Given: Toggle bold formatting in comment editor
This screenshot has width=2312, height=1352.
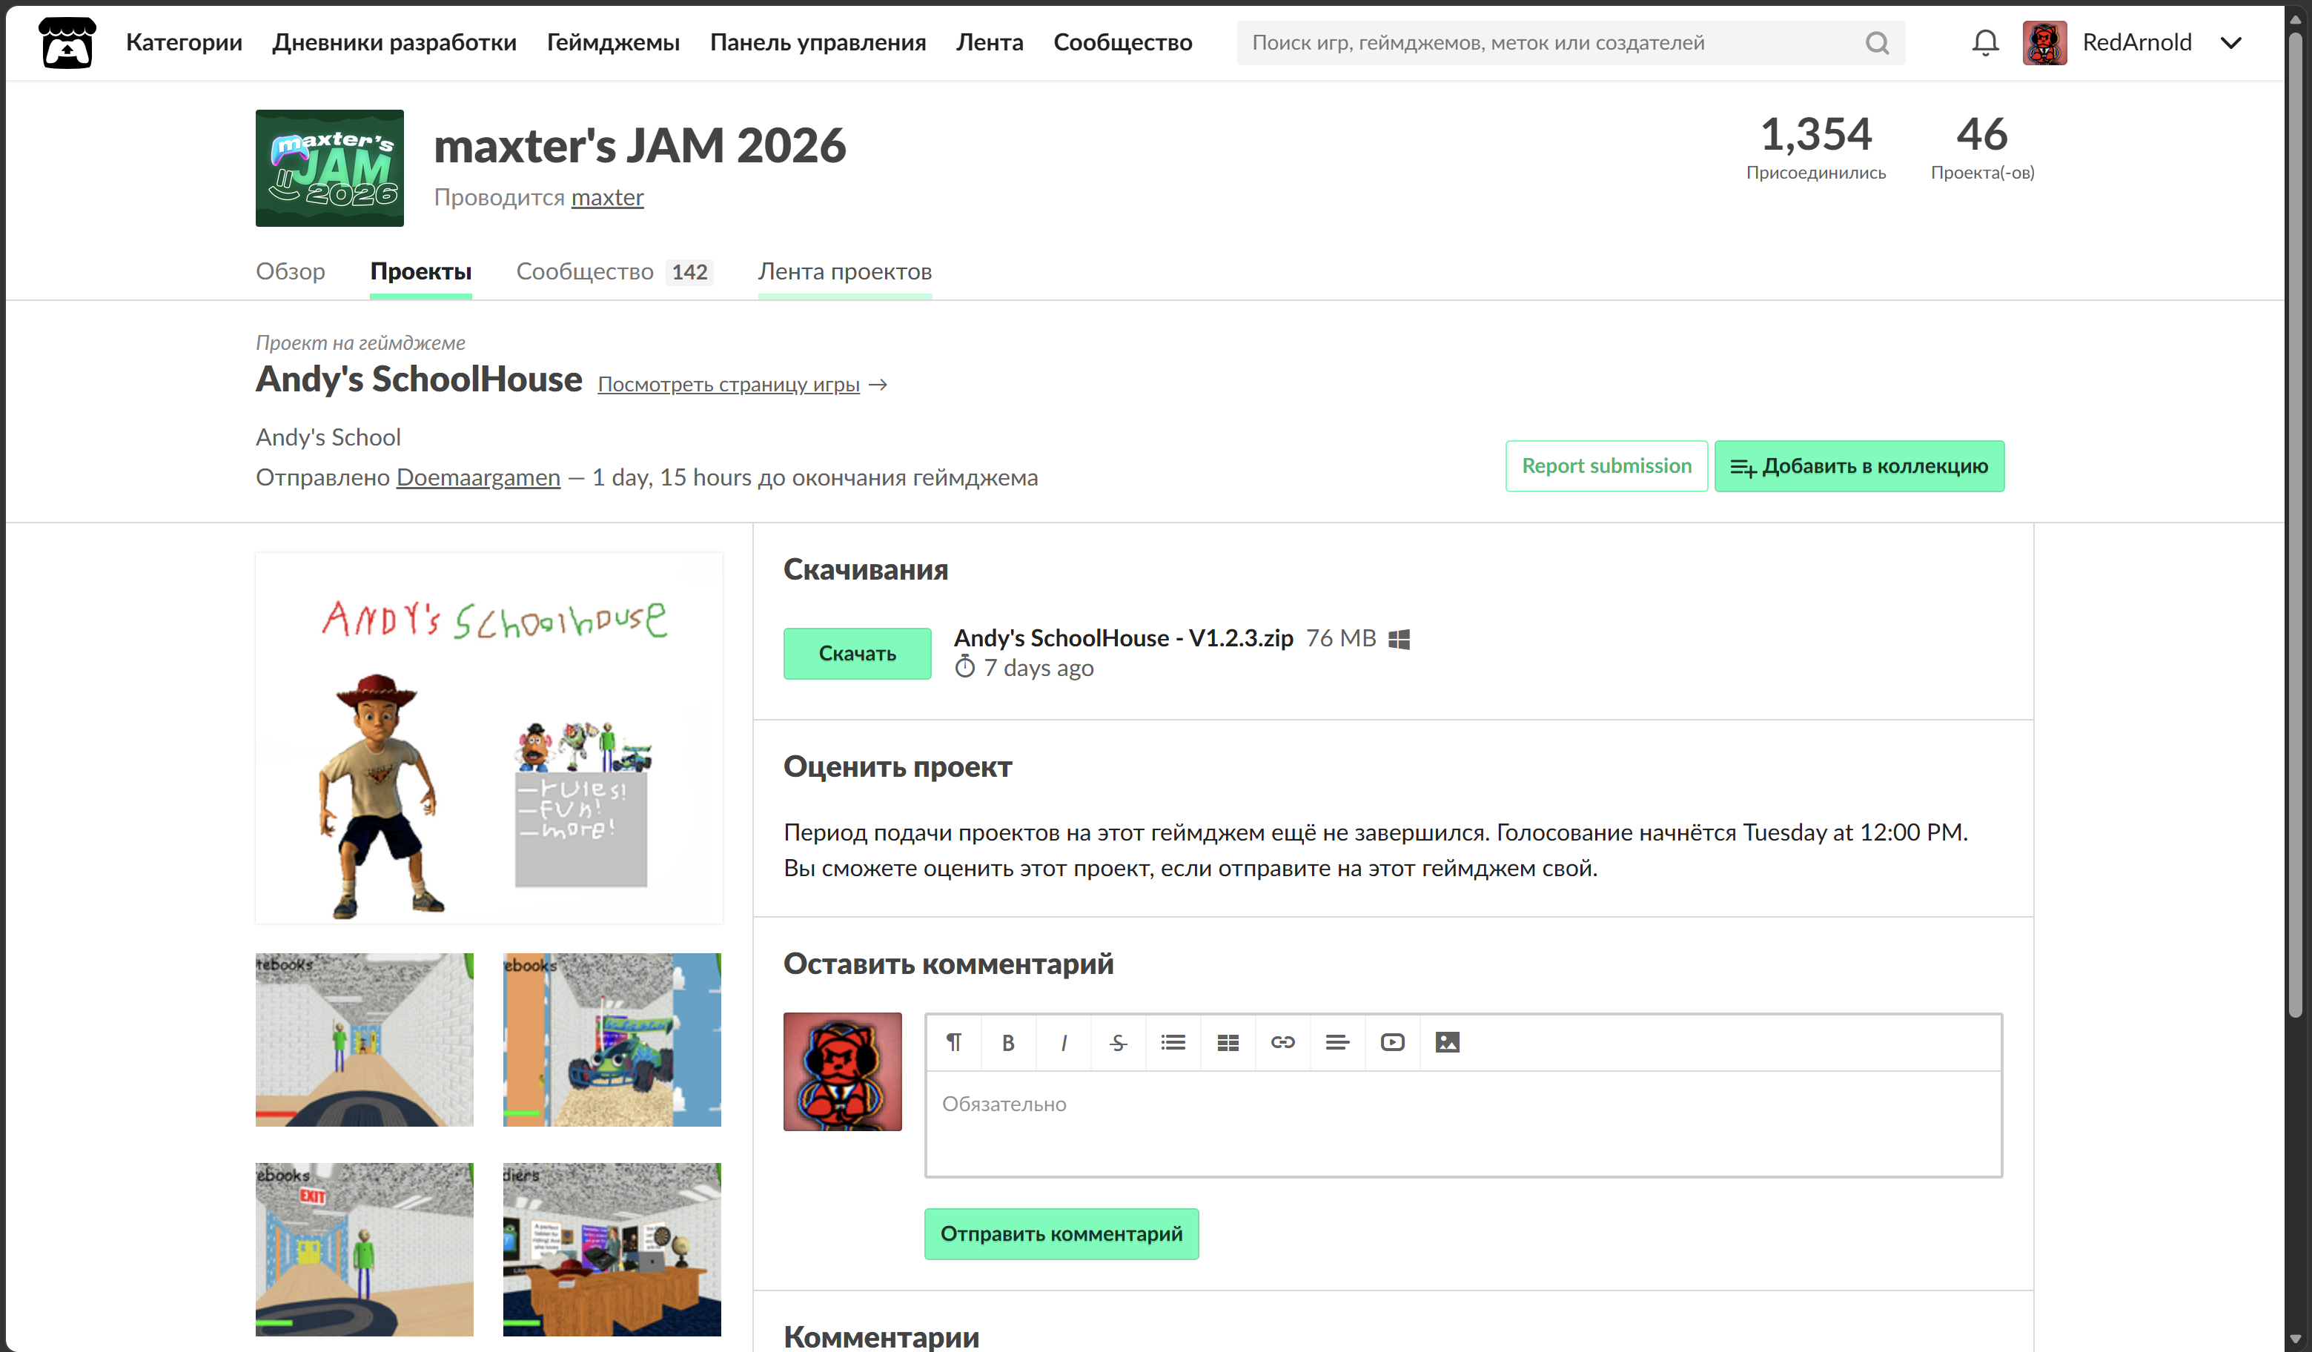Looking at the screenshot, I should [1008, 1042].
